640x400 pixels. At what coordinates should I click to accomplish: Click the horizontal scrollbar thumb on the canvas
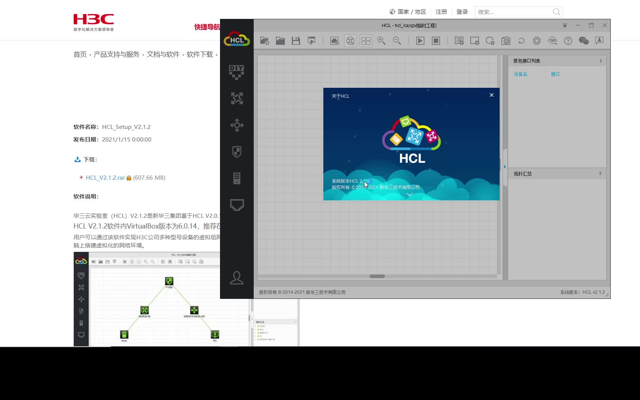click(377, 276)
